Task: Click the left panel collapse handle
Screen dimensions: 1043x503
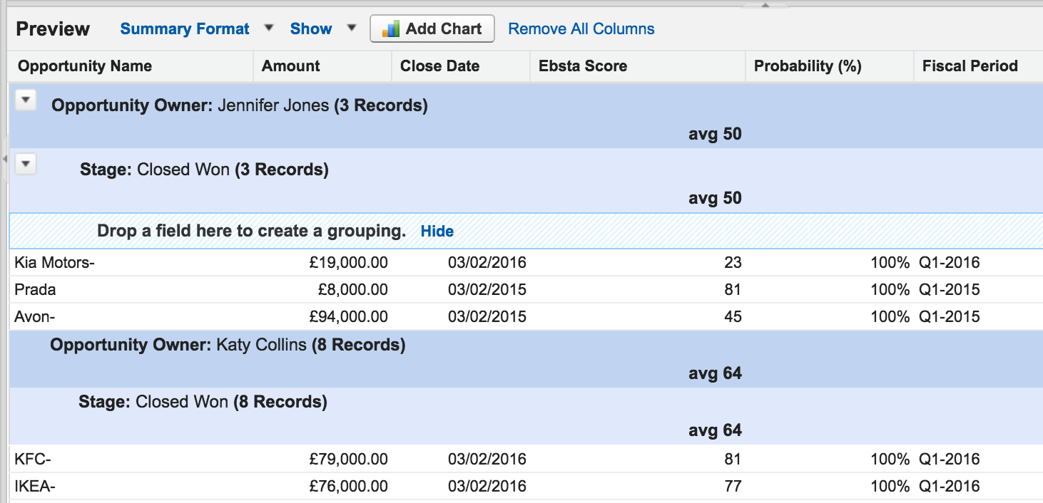Action: (x=4, y=159)
